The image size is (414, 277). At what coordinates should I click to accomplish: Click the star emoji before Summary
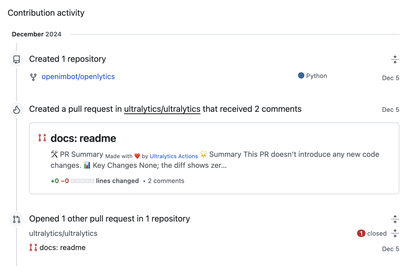204,154
